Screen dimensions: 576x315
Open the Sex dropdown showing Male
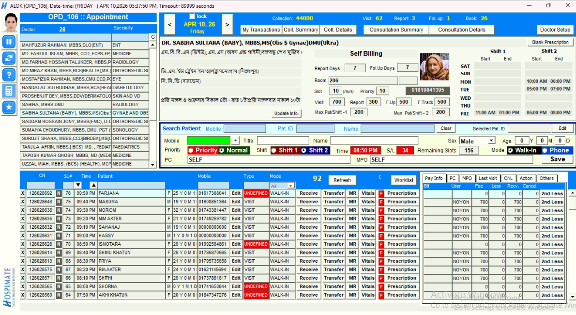491,141
